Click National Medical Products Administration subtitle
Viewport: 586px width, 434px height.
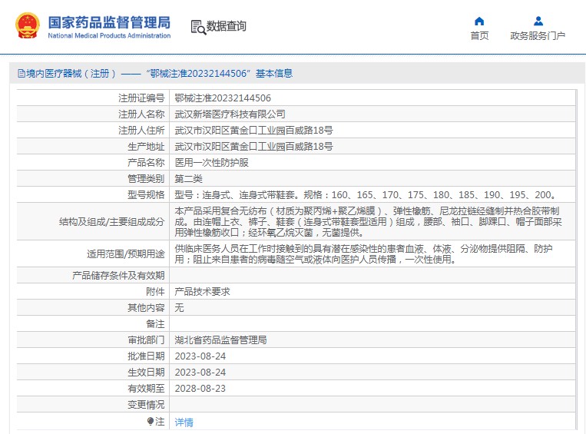click(x=109, y=35)
